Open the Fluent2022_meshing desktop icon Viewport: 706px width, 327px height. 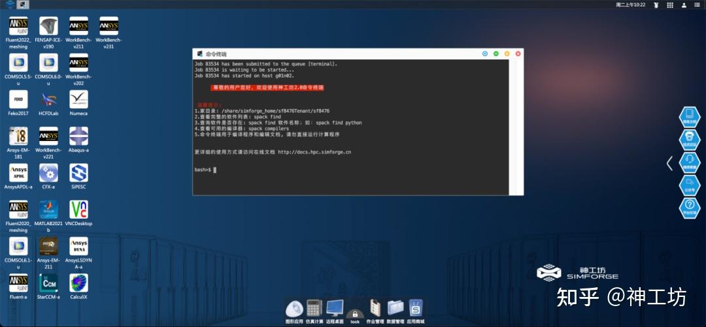click(x=18, y=26)
